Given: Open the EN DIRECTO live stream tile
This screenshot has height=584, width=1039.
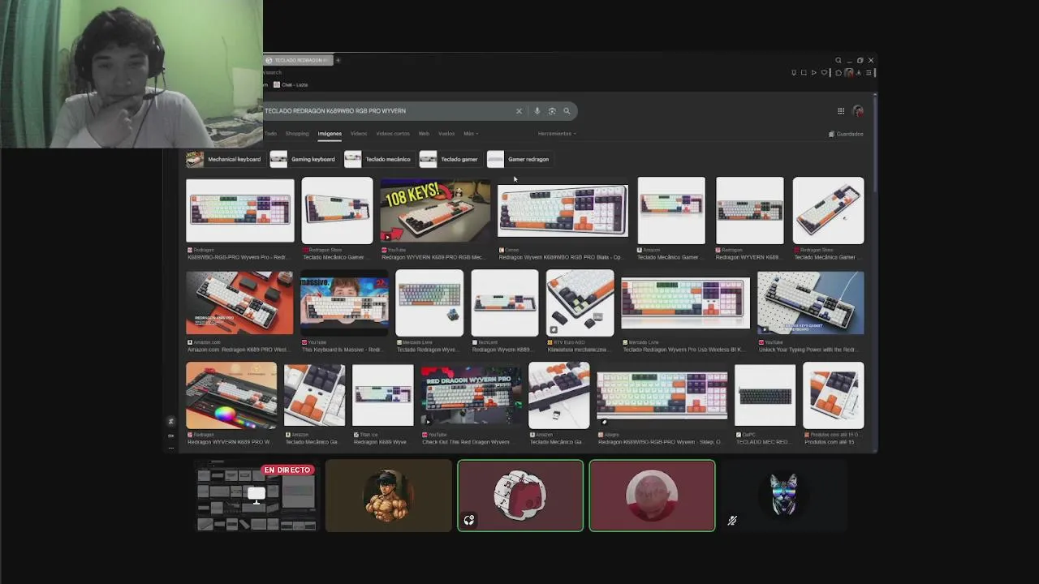Looking at the screenshot, I should click(257, 496).
